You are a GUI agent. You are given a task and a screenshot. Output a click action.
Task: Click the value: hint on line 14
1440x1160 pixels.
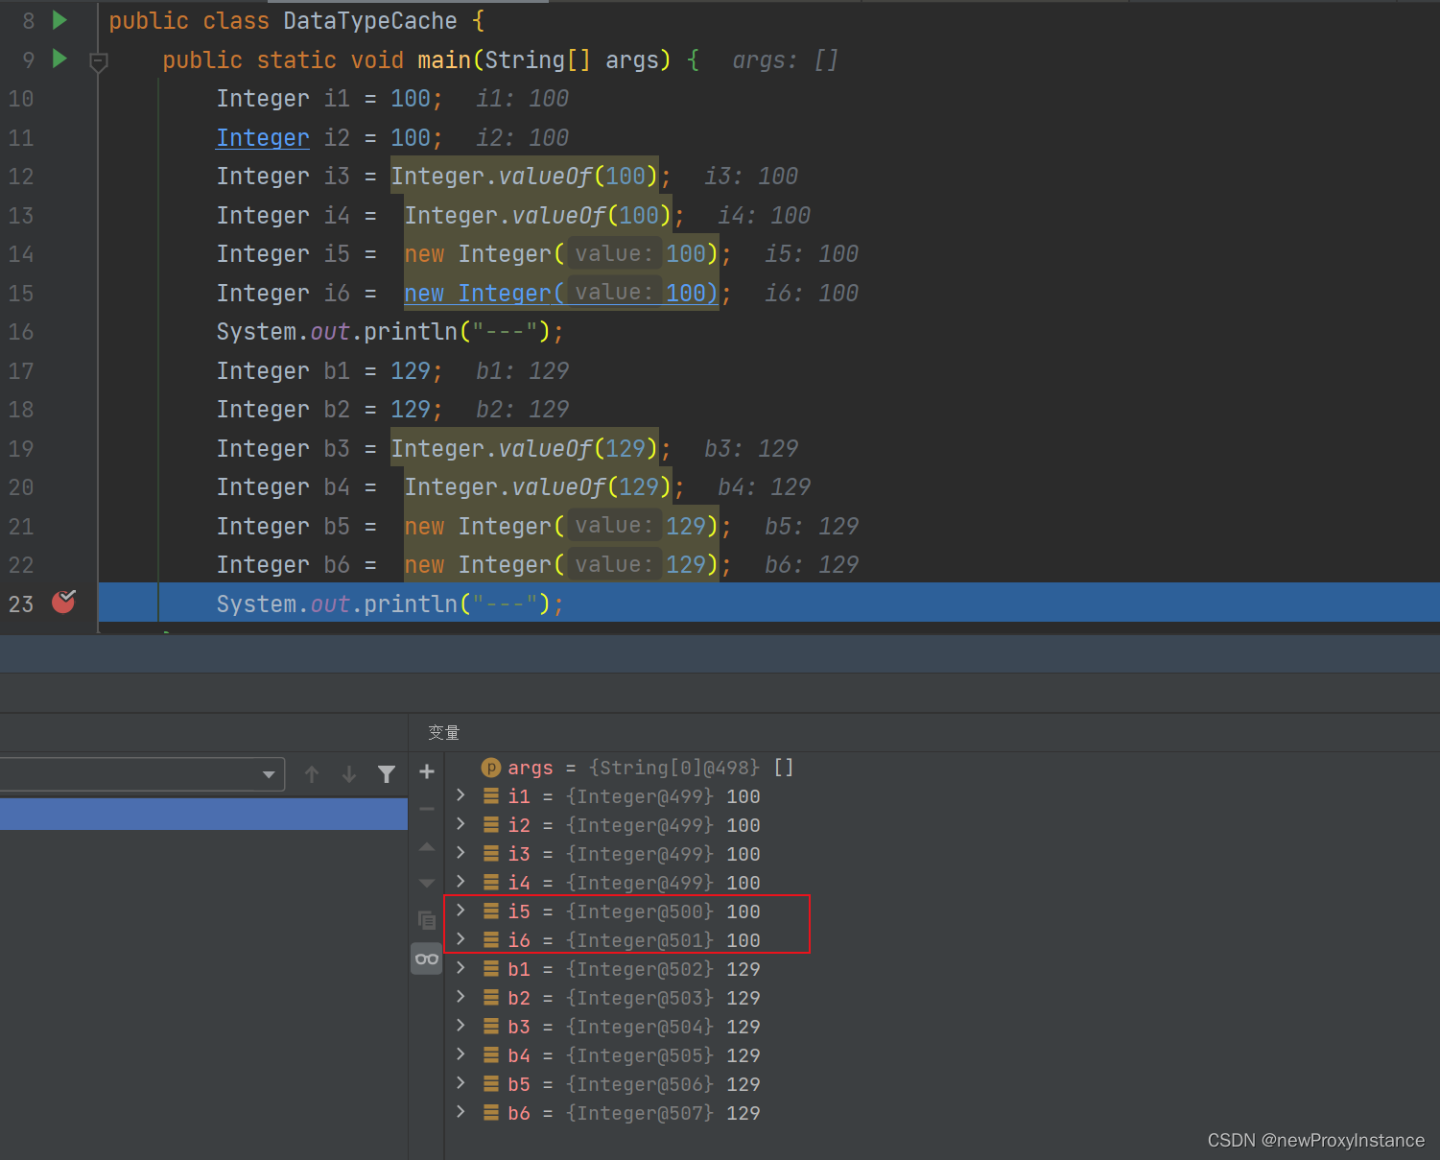coord(614,254)
